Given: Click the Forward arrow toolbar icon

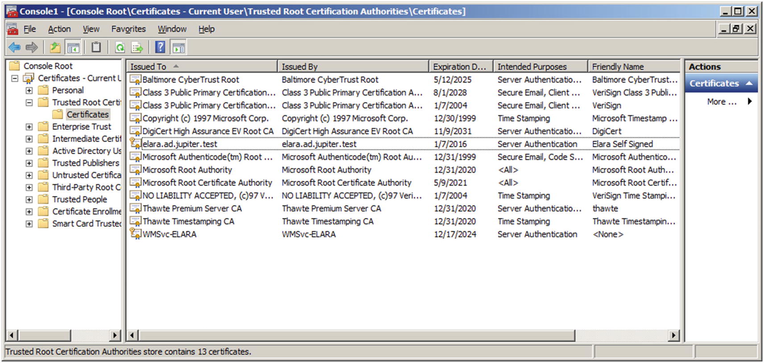Looking at the screenshot, I should point(32,47).
